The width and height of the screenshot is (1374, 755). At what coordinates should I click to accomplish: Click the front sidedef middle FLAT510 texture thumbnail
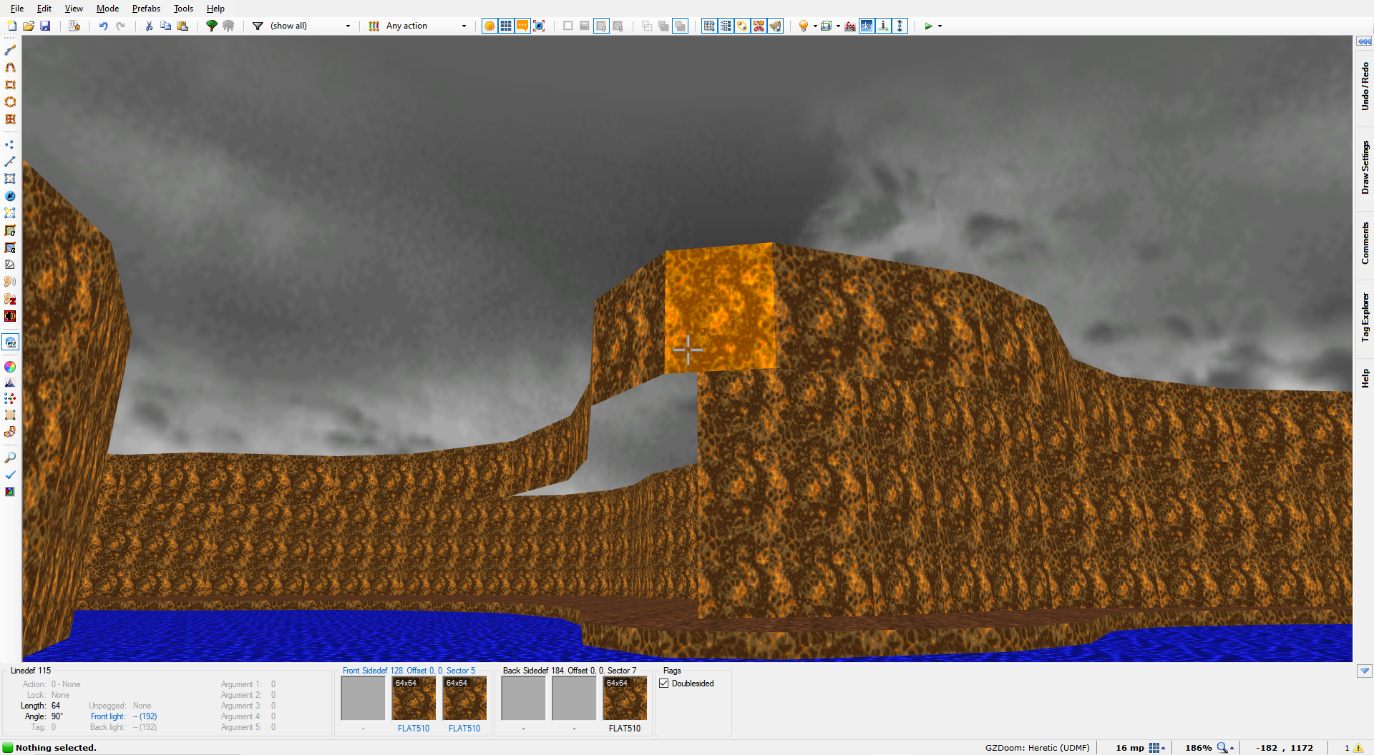pos(414,698)
